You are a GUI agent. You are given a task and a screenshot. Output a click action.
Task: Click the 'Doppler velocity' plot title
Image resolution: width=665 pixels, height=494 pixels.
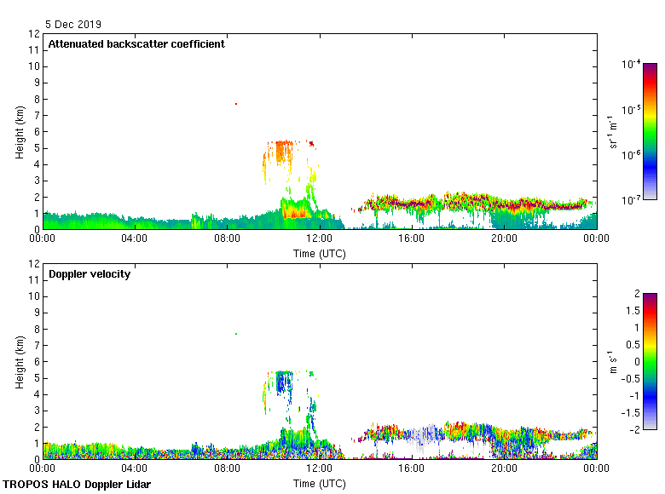pos(90,274)
